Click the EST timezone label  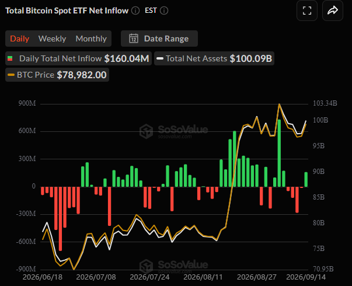[151, 11]
